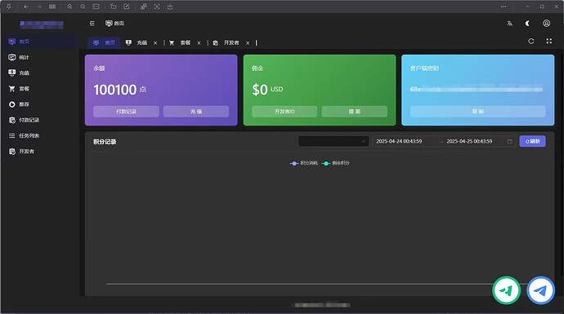The image size is (564, 314).
Task: Click the fit-to-width view icon
Action: (x=96, y=7)
